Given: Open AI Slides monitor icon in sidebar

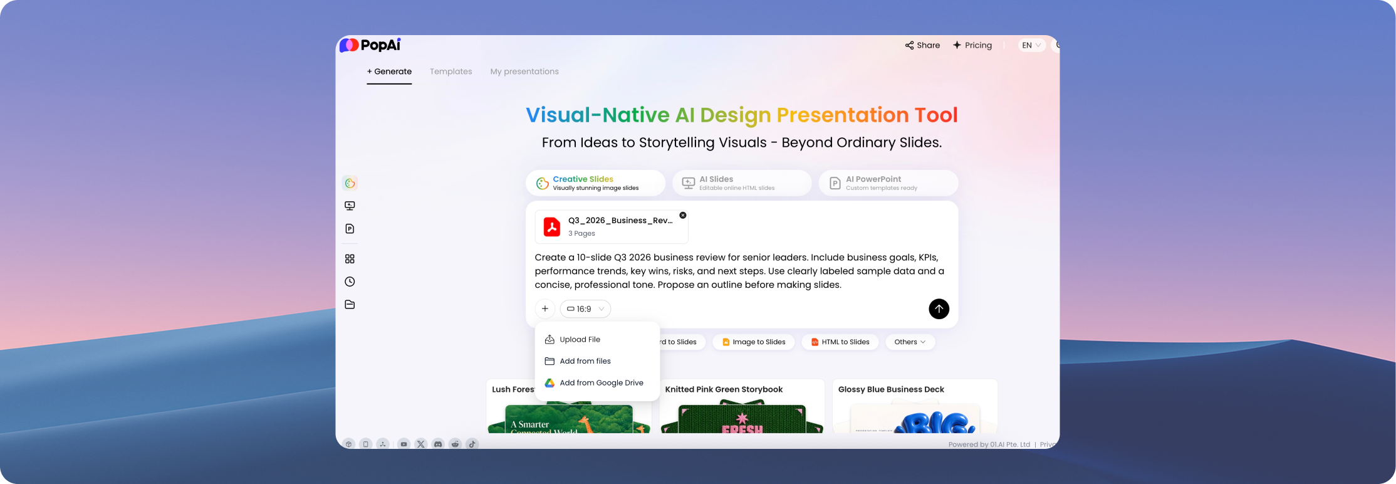Looking at the screenshot, I should point(350,206).
